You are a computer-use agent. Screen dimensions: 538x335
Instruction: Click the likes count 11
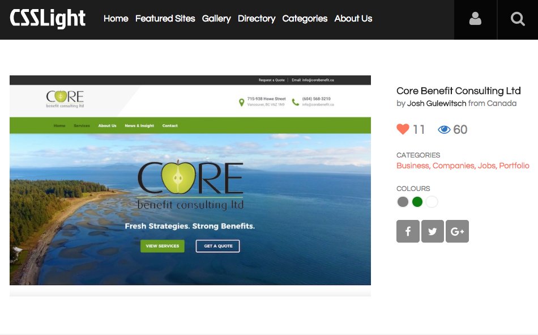pos(419,130)
